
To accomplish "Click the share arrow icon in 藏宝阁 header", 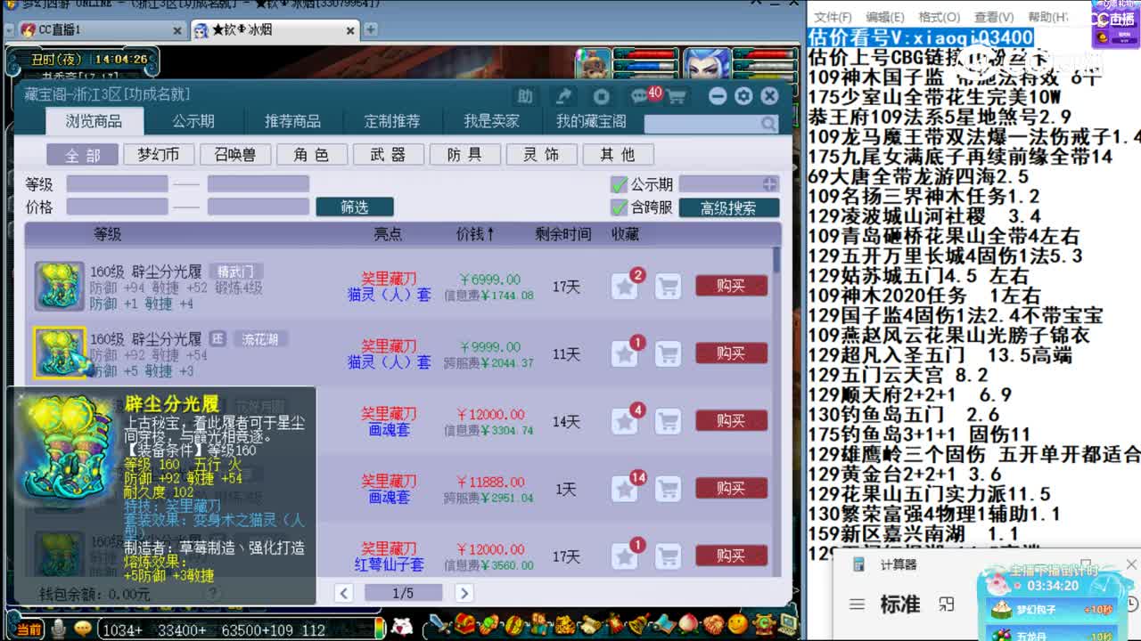I will click(563, 96).
